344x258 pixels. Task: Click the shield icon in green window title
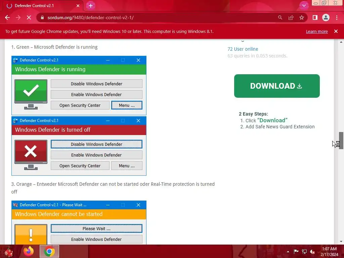tap(15, 60)
